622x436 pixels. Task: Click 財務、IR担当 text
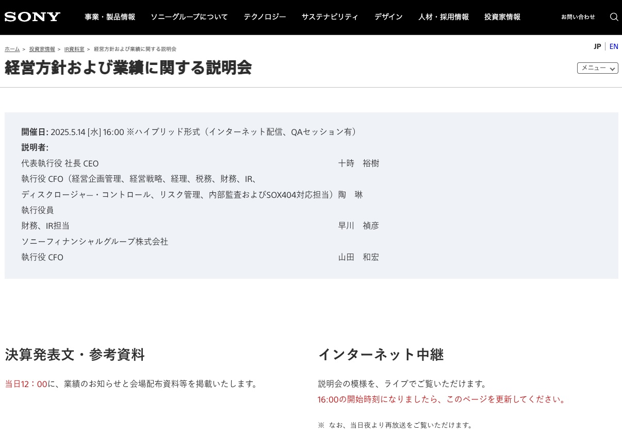(45, 226)
